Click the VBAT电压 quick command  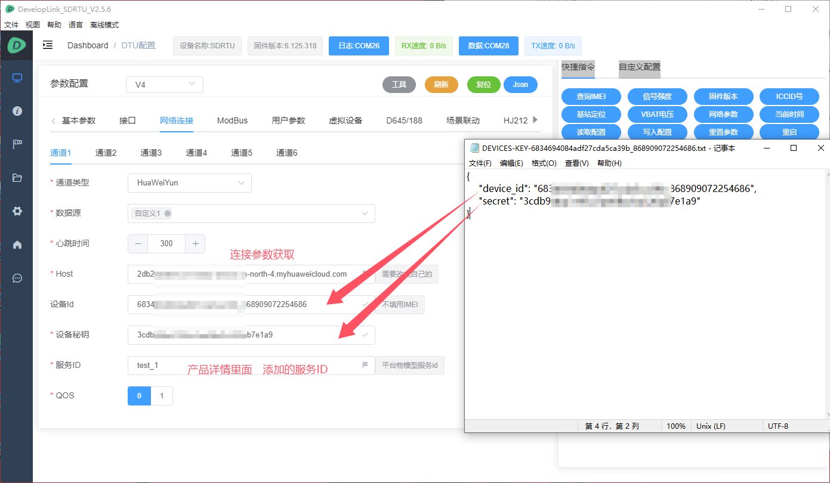coord(657,114)
